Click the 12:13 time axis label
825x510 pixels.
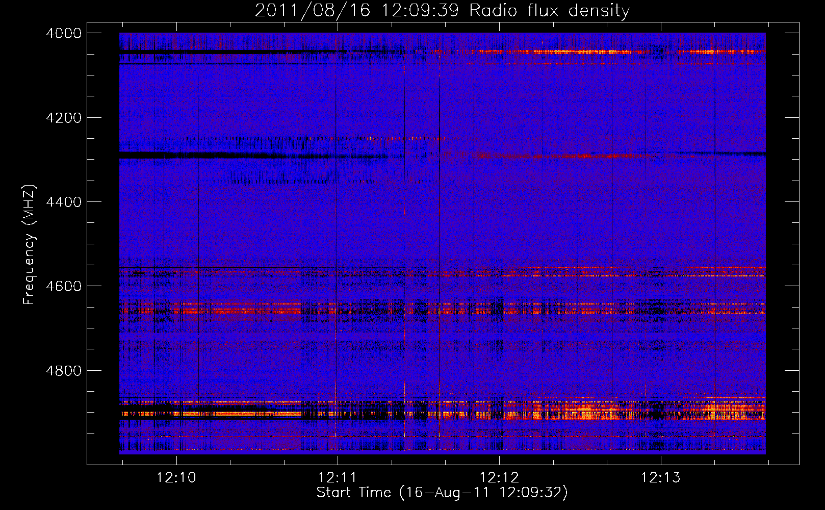pos(661,478)
